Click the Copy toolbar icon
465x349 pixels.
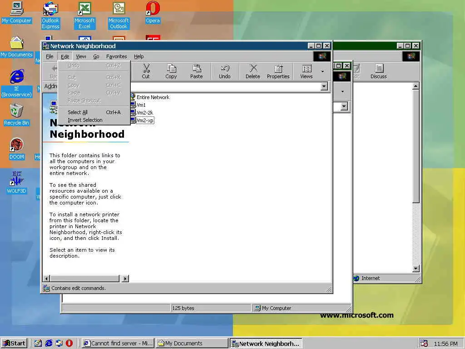[171, 71]
